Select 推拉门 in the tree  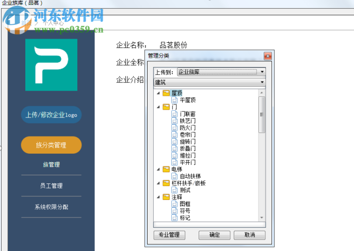188,155
